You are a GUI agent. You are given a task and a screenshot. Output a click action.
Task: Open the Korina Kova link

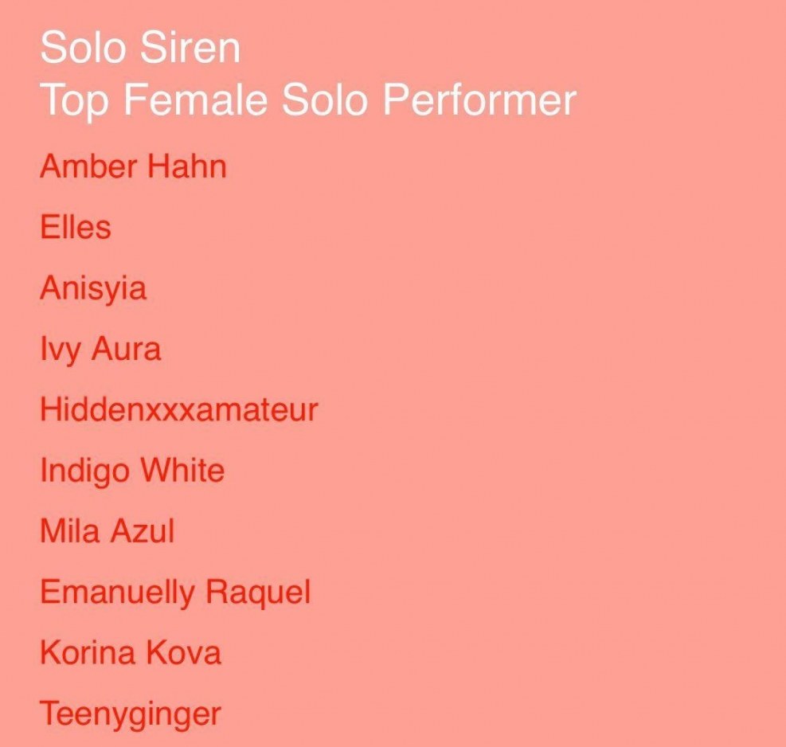[x=131, y=652]
